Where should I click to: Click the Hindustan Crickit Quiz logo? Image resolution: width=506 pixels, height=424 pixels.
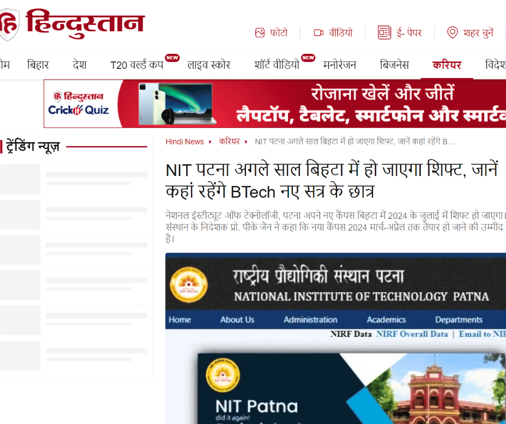[79, 104]
